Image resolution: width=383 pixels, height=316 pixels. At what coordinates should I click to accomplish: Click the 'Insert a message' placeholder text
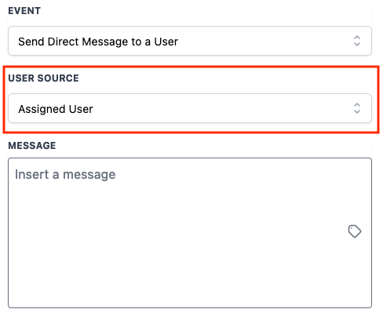click(65, 175)
